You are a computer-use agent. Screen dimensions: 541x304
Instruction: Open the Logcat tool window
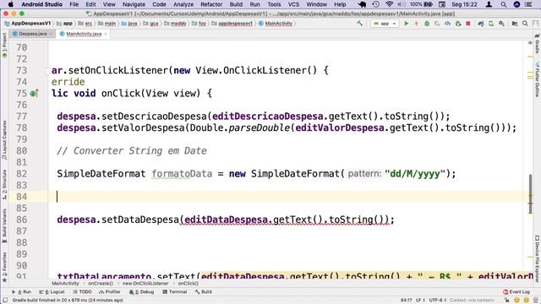click(x=52, y=291)
